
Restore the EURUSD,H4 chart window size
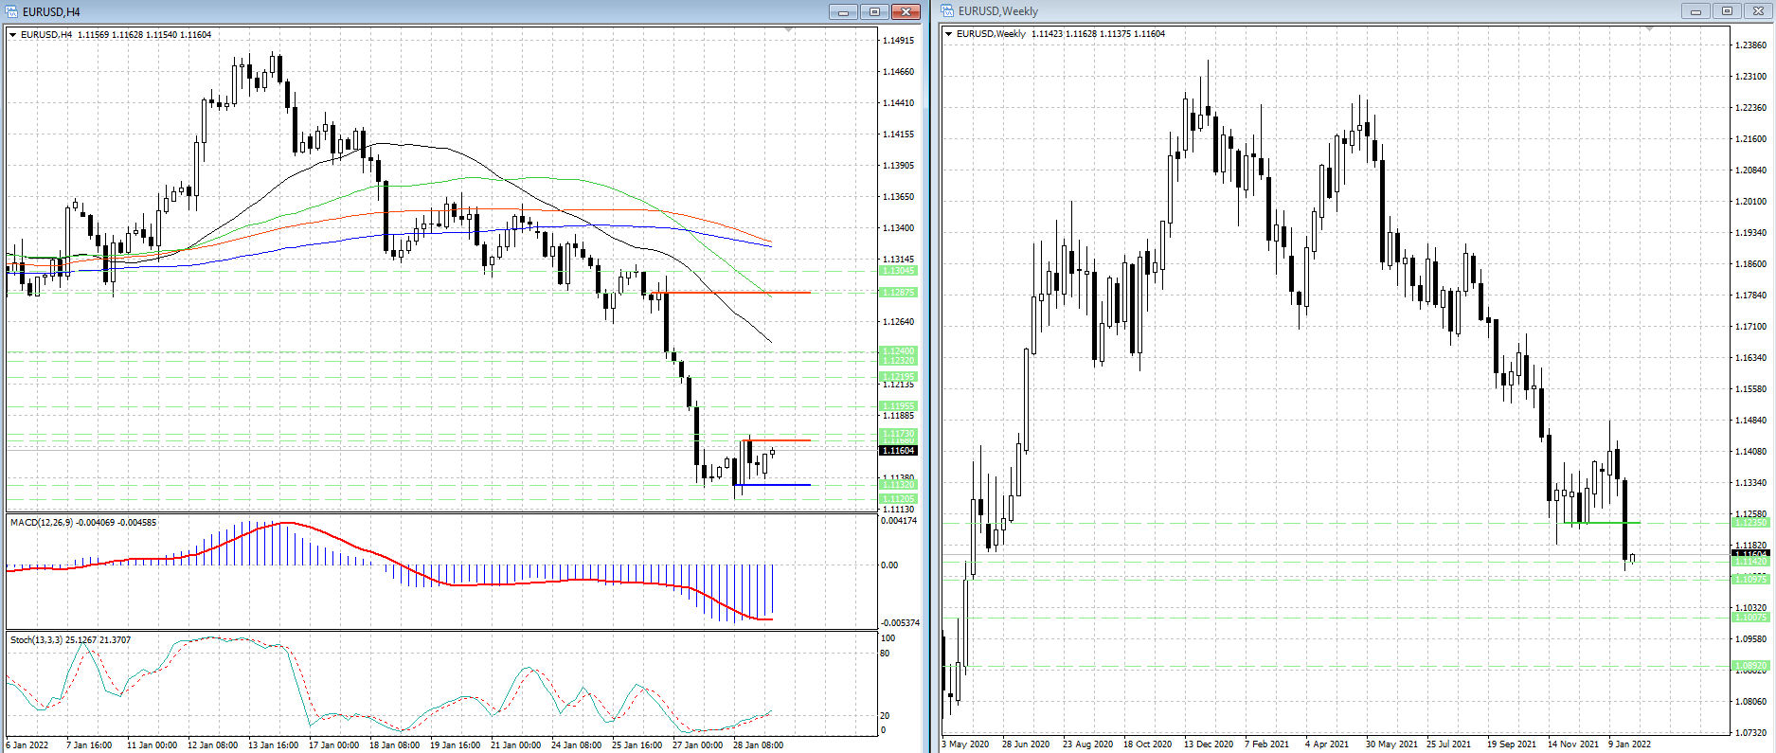(874, 12)
